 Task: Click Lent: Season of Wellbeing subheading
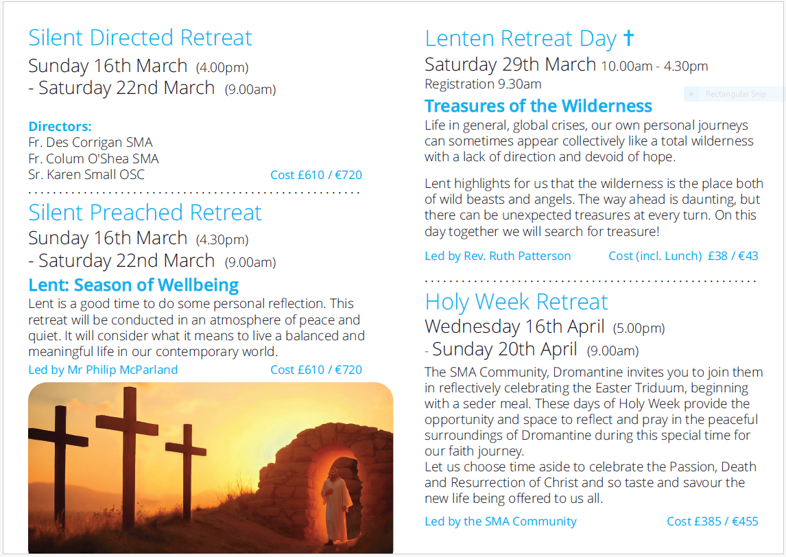pos(134,285)
